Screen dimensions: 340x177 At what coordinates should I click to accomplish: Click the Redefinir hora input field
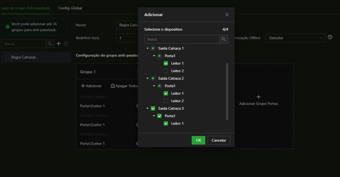coord(127,38)
